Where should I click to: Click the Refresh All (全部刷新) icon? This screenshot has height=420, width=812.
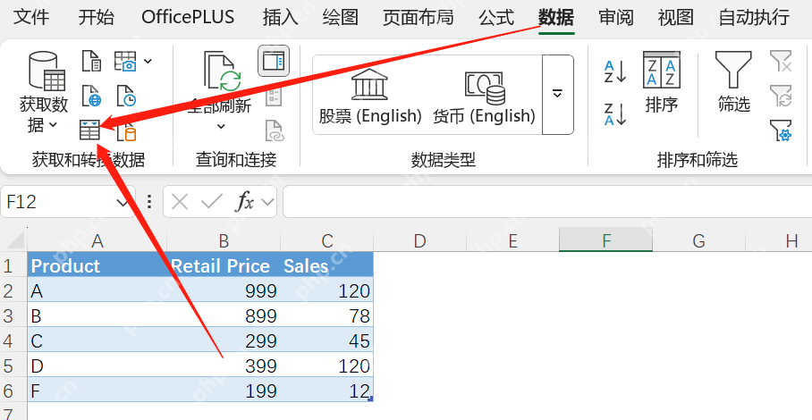[x=223, y=71]
